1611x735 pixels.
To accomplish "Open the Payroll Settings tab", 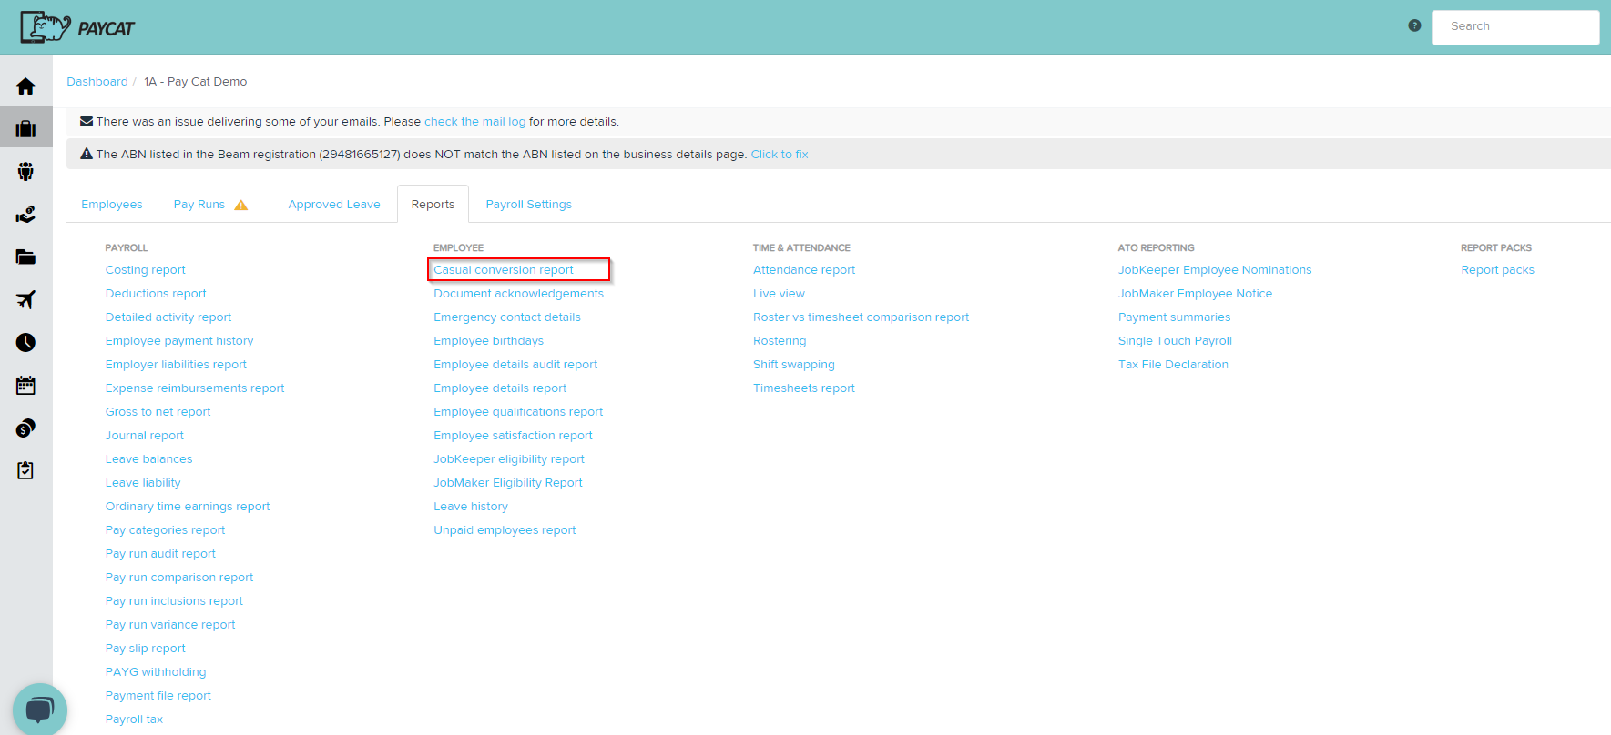I will click(x=528, y=205).
